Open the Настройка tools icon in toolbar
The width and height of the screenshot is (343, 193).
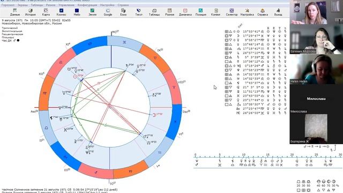tap(247, 12)
